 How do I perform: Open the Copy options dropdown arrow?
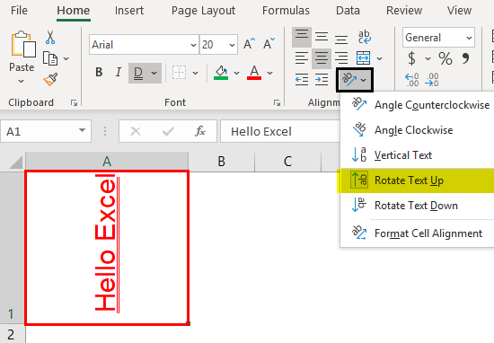(x=66, y=58)
